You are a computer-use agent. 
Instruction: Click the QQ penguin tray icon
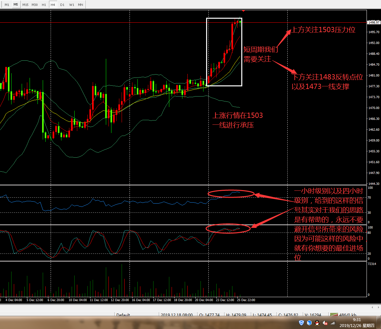[x=317, y=323]
